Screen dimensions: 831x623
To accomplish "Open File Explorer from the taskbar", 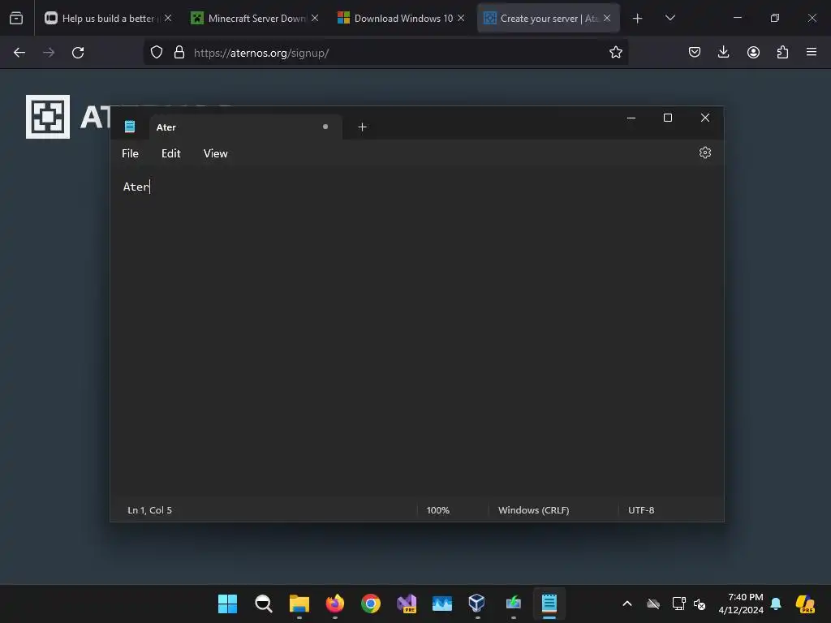I will [x=299, y=604].
